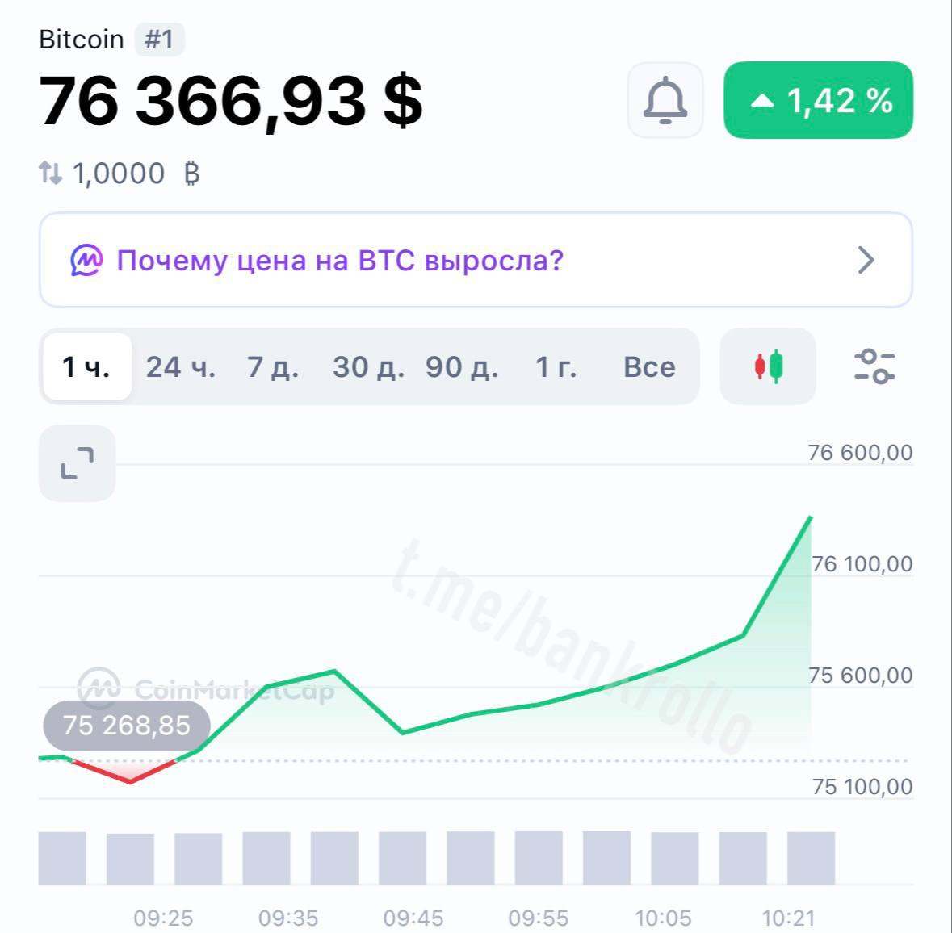Viewport: 952px width, 933px height.
Task: Tap the #1 rank badge
Action: 159,40
